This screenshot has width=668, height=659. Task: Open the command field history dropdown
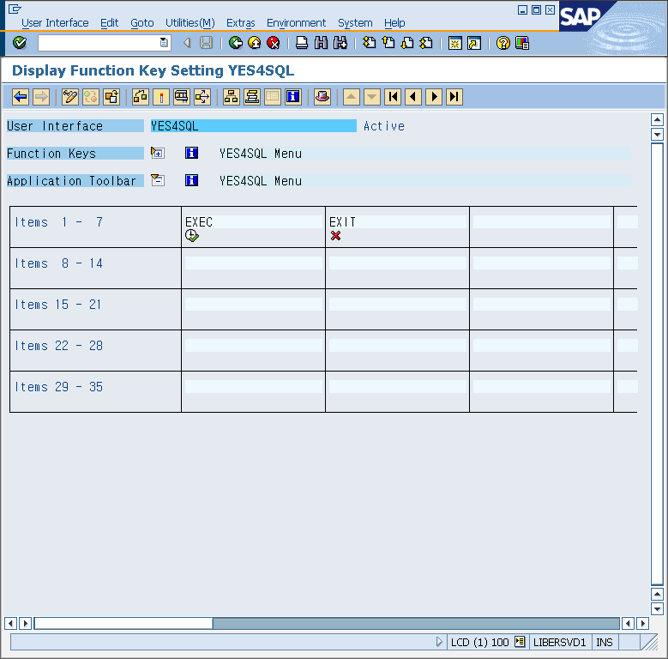pos(164,43)
